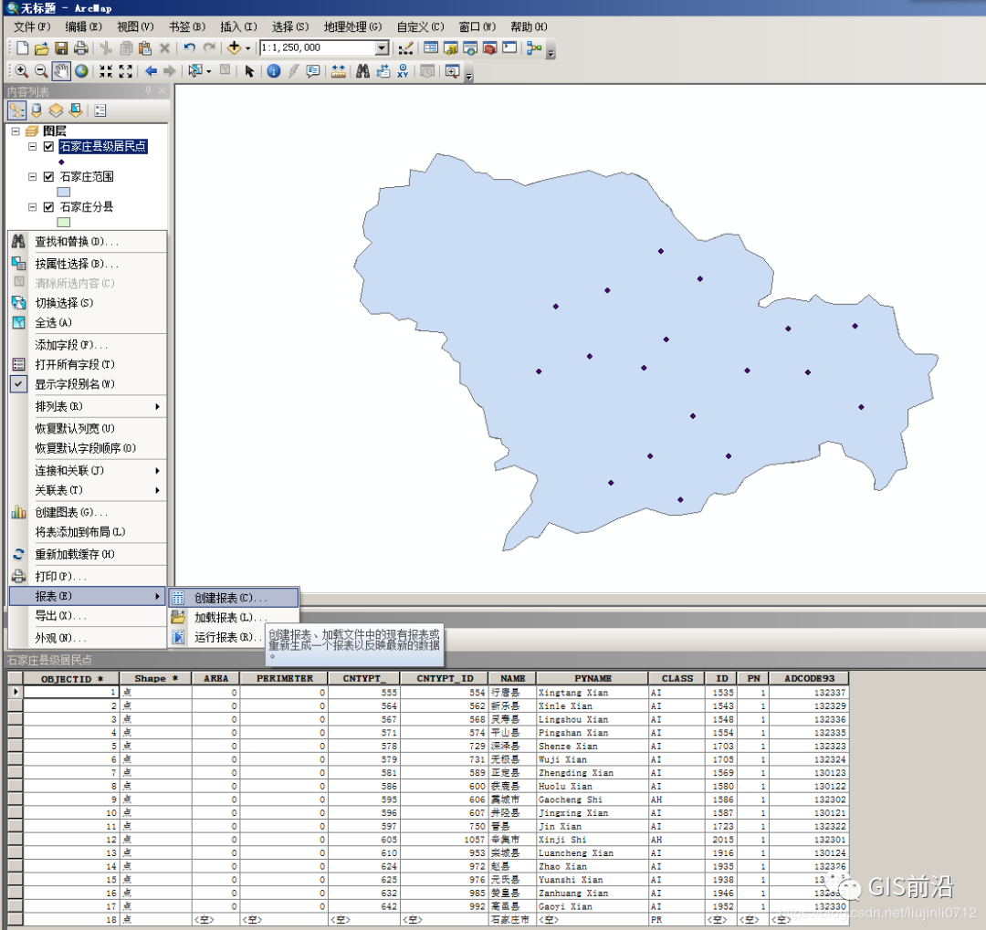Screen dimensions: 986x930
Task: Select the Identify tool
Action: 274,71
